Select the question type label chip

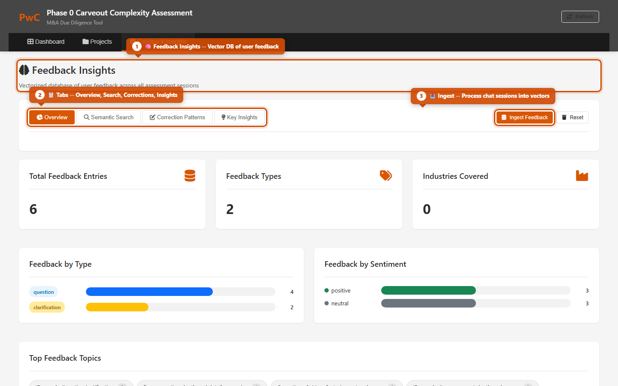point(43,292)
